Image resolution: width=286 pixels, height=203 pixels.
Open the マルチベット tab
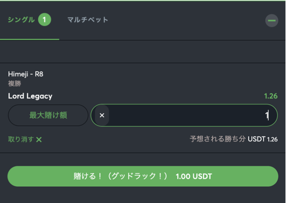[88, 19]
